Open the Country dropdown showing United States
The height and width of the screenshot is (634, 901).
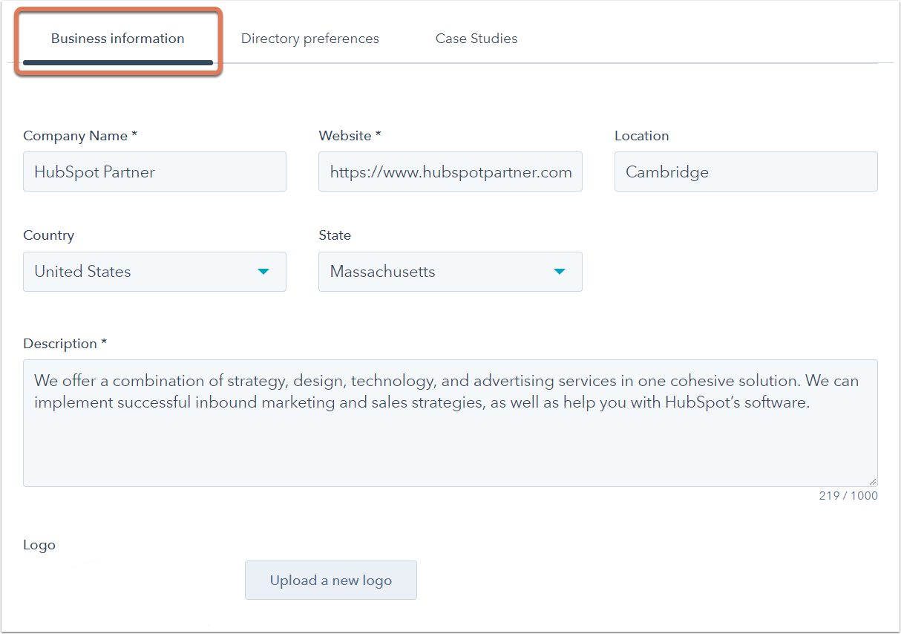click(x=154, y=272)
